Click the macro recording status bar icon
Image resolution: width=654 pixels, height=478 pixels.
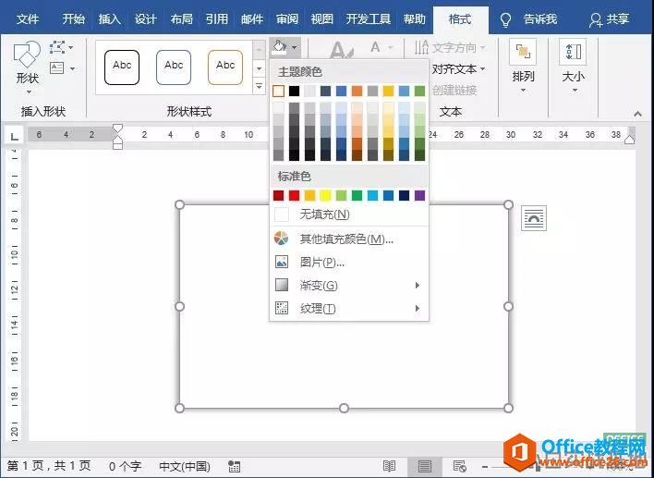[x=235, y=466]
